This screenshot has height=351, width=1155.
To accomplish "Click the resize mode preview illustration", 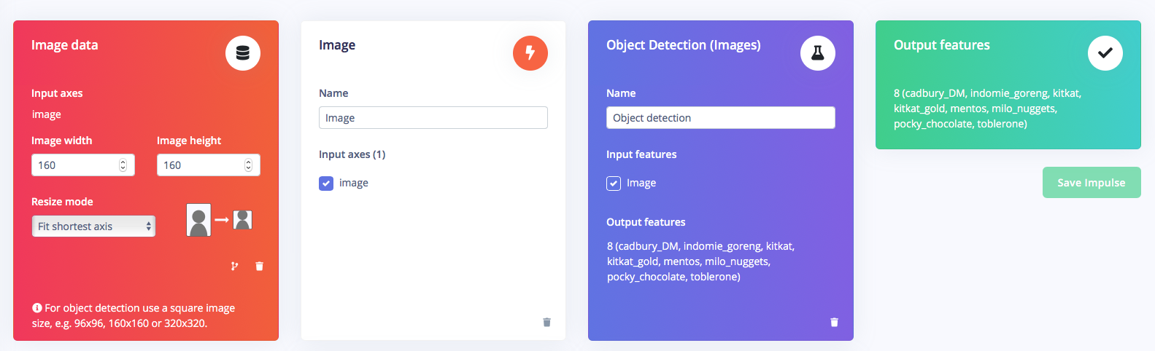I will click(220, 220).
